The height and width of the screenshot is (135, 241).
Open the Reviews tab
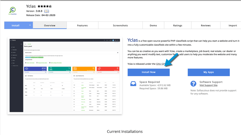[206, 25]
